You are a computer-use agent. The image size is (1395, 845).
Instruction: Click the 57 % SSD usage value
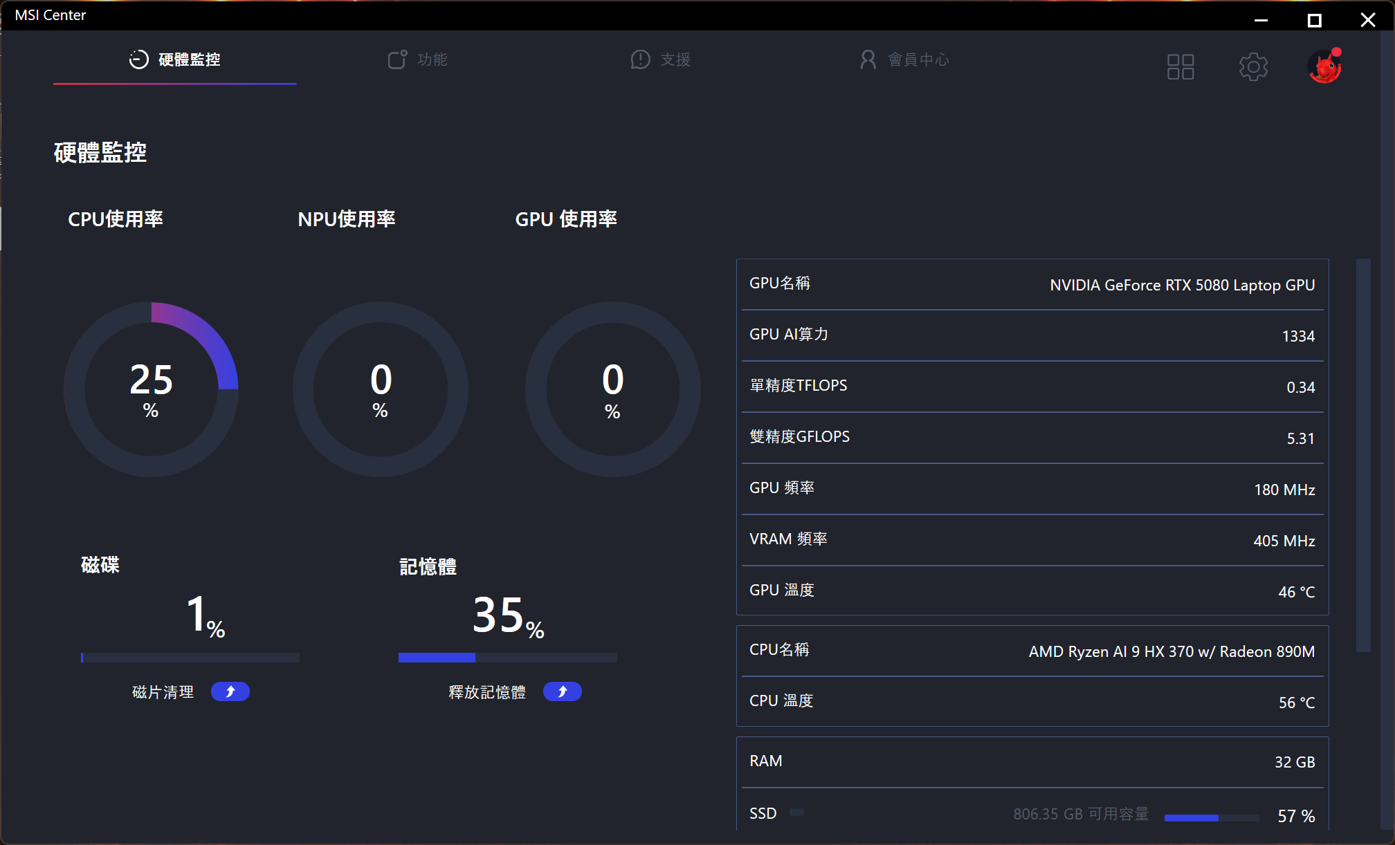click(x=1296, y=817)
